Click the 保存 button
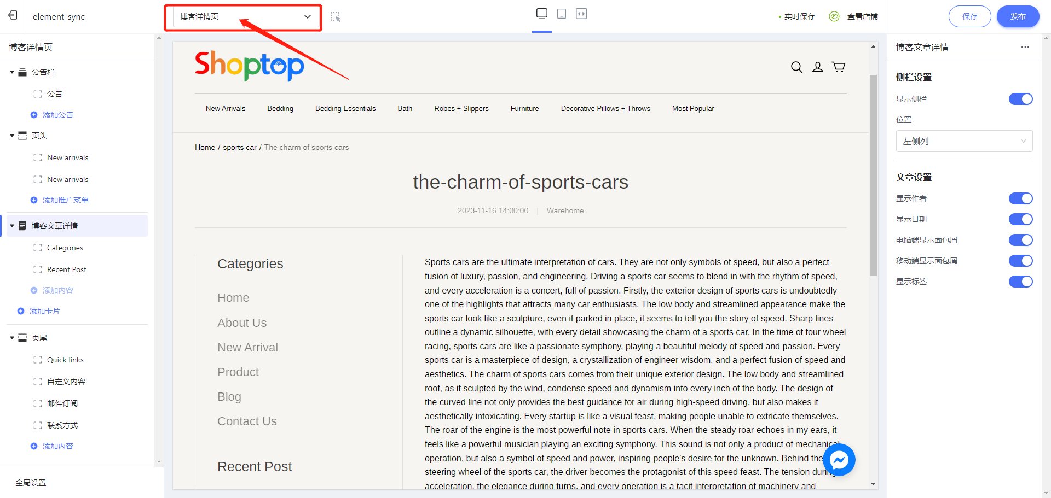 click(969, 16)
